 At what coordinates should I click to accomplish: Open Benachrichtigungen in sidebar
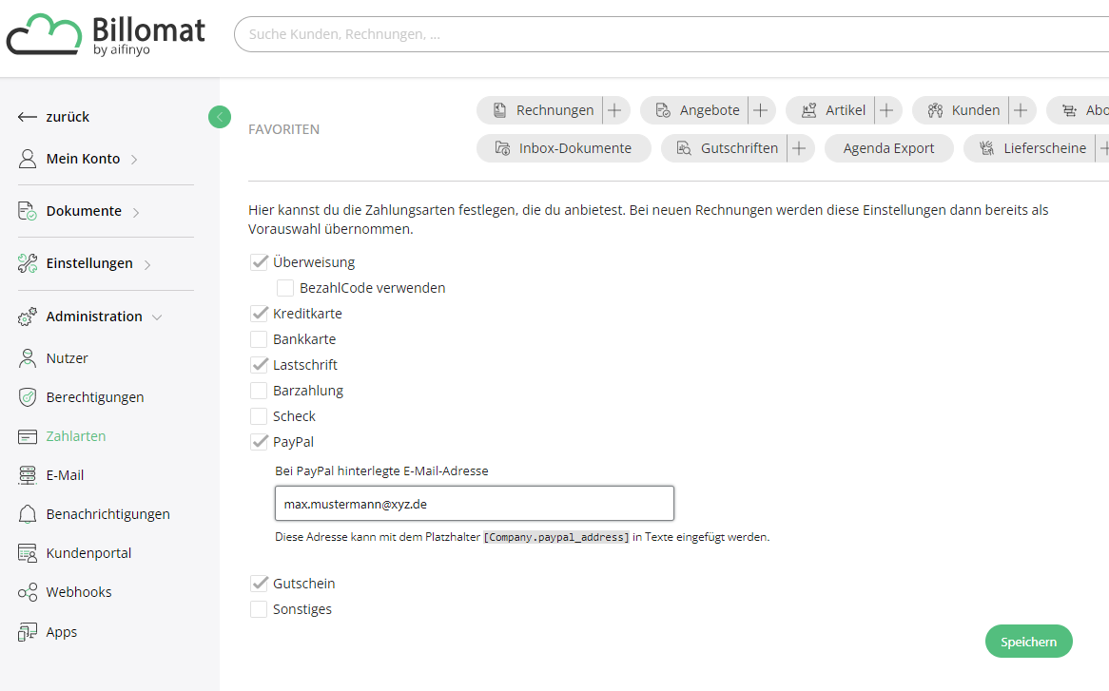pos(107,514)
